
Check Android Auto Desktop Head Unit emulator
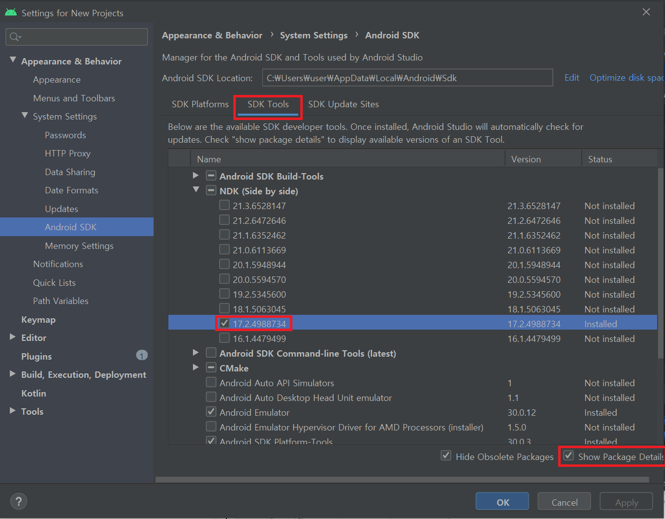(211, 397)
